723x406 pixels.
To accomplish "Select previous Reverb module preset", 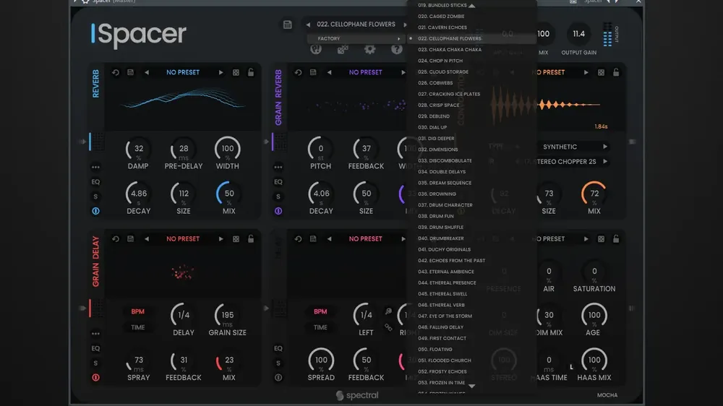I will (x=147, y=72).
